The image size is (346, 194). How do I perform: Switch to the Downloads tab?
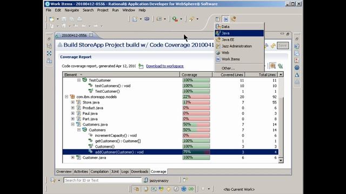pos(139,171)
